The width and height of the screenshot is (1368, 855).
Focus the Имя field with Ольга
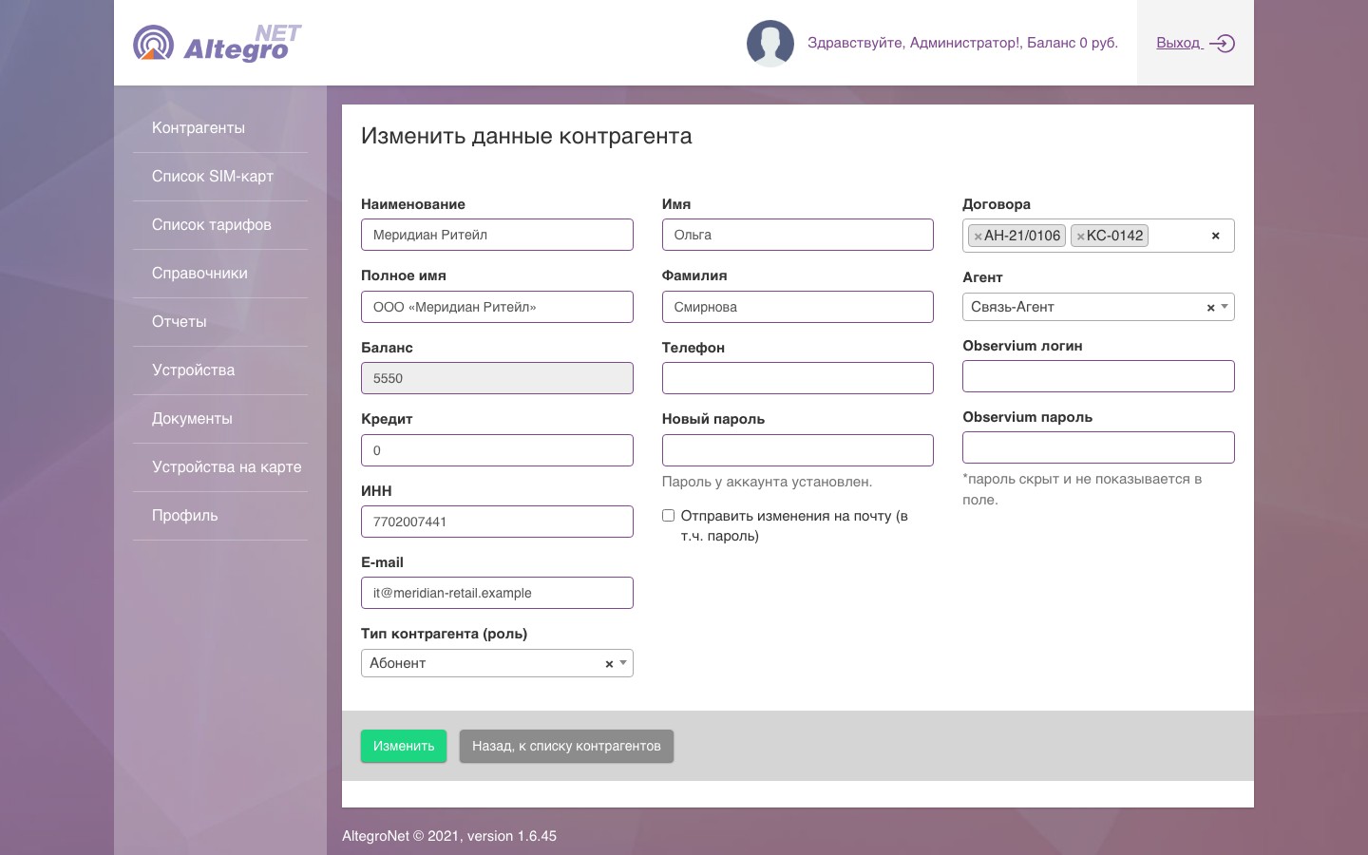(x=798, y=235)
